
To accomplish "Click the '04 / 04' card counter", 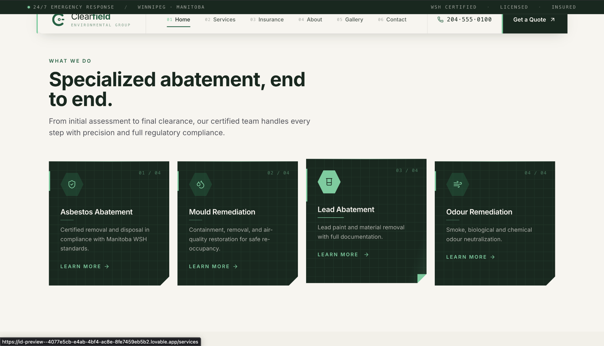I will pos(535,173).
